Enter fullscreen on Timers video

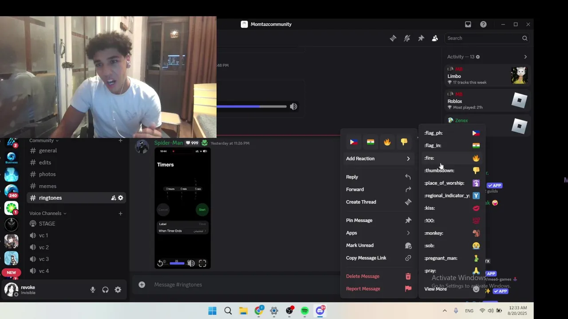click(x=202, y=263)
